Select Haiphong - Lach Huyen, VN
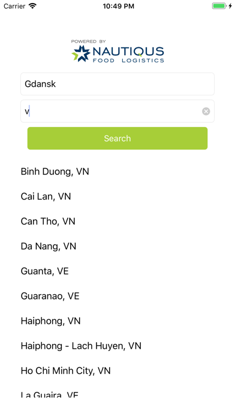 click(x=117, y=346)
